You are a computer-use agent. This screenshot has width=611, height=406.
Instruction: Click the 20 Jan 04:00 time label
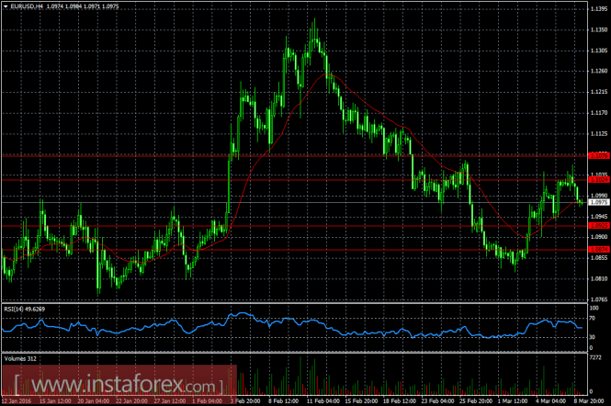[93, 400]
